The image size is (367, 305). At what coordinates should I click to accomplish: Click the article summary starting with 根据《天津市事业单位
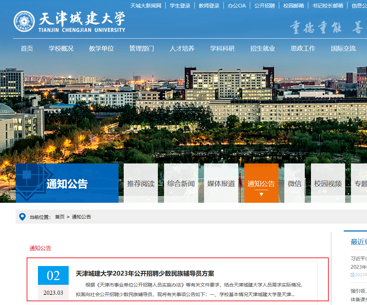point(190,290)
